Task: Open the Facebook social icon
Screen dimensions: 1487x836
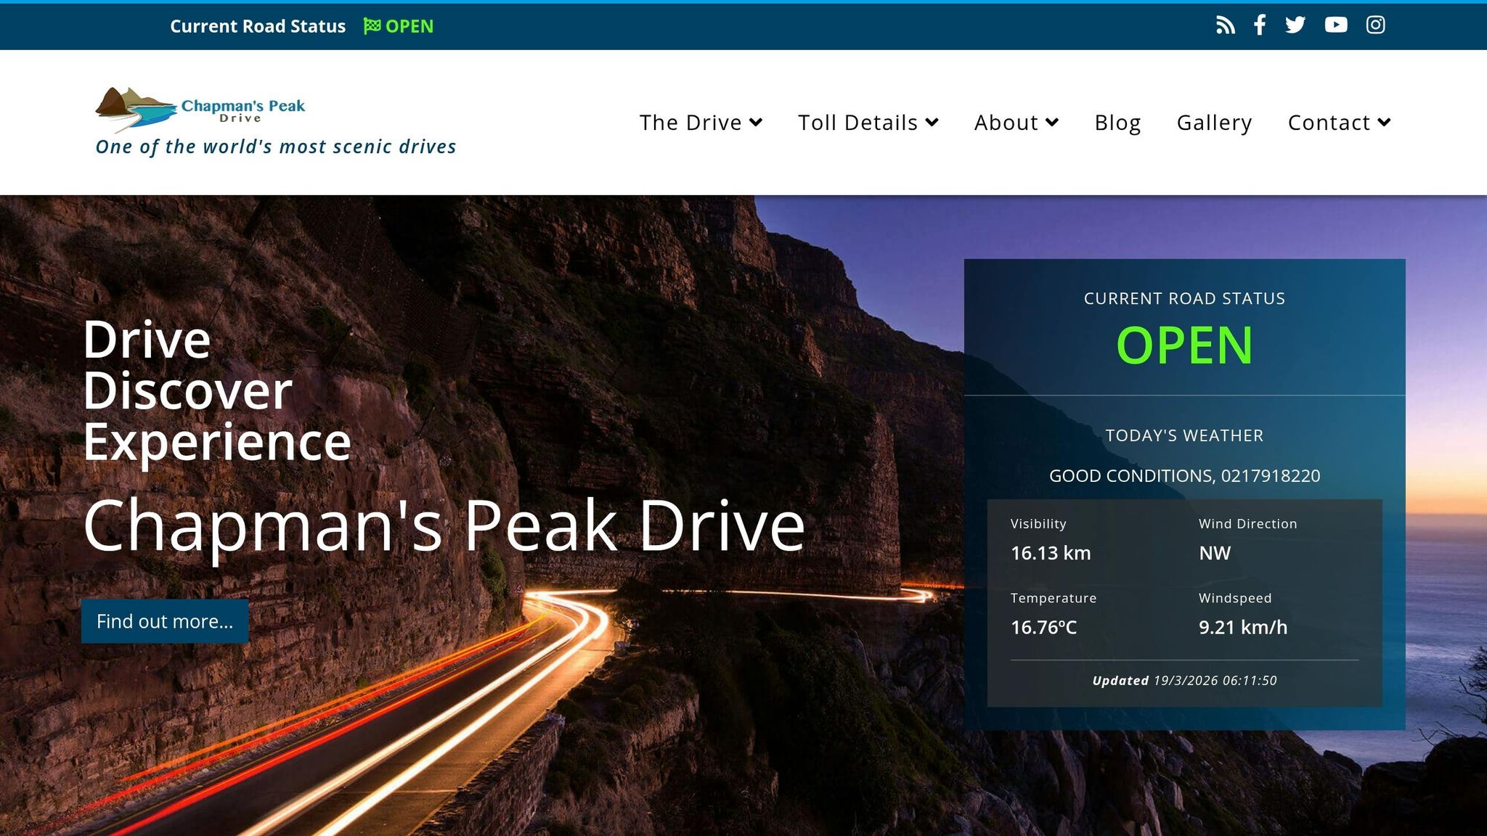Action: click(x=1260, y=25)
